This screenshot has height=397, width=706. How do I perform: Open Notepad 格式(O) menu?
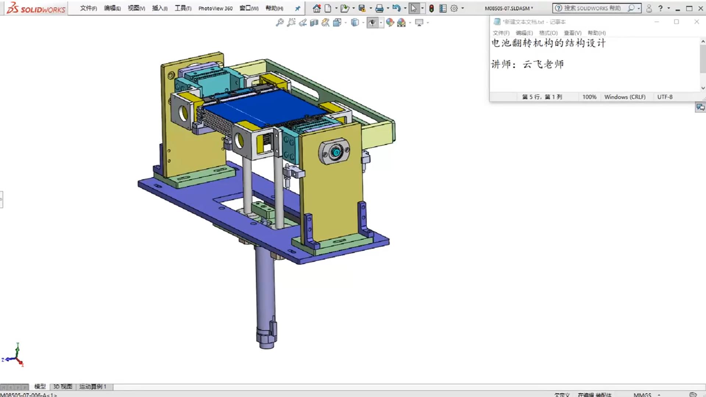548,33
